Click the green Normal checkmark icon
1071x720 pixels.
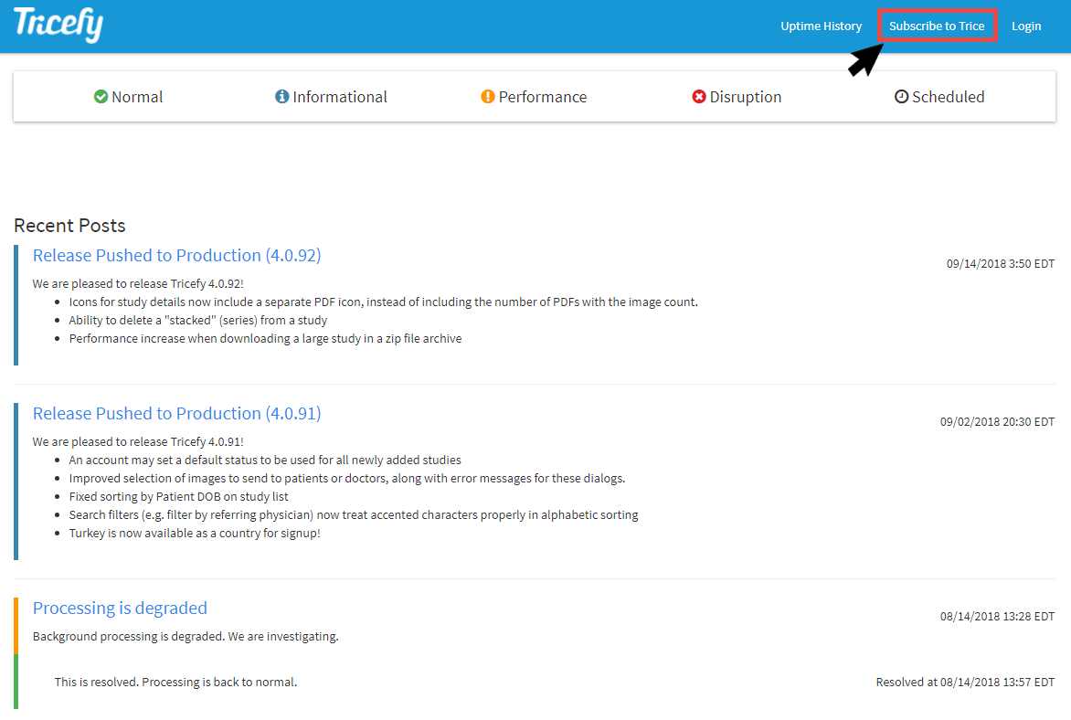(101, 96)
